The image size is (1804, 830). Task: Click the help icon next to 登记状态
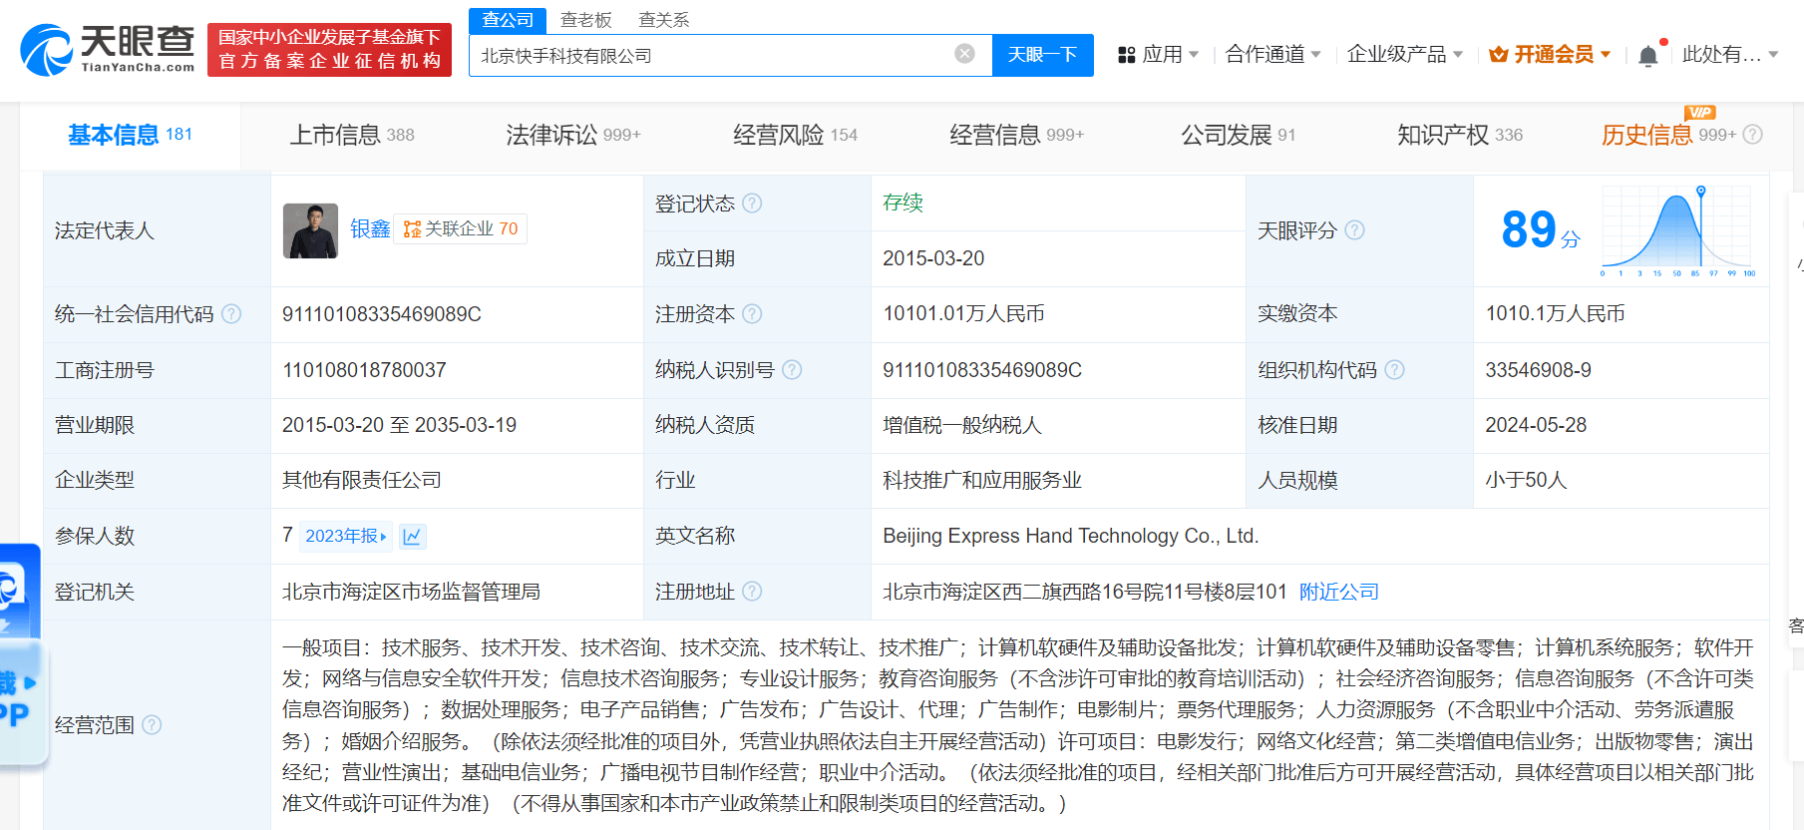coord(752,204)
